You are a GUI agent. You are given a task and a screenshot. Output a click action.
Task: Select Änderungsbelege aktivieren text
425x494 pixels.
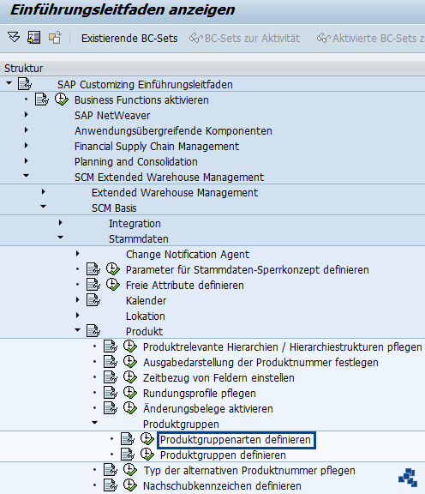pos(207,408)
